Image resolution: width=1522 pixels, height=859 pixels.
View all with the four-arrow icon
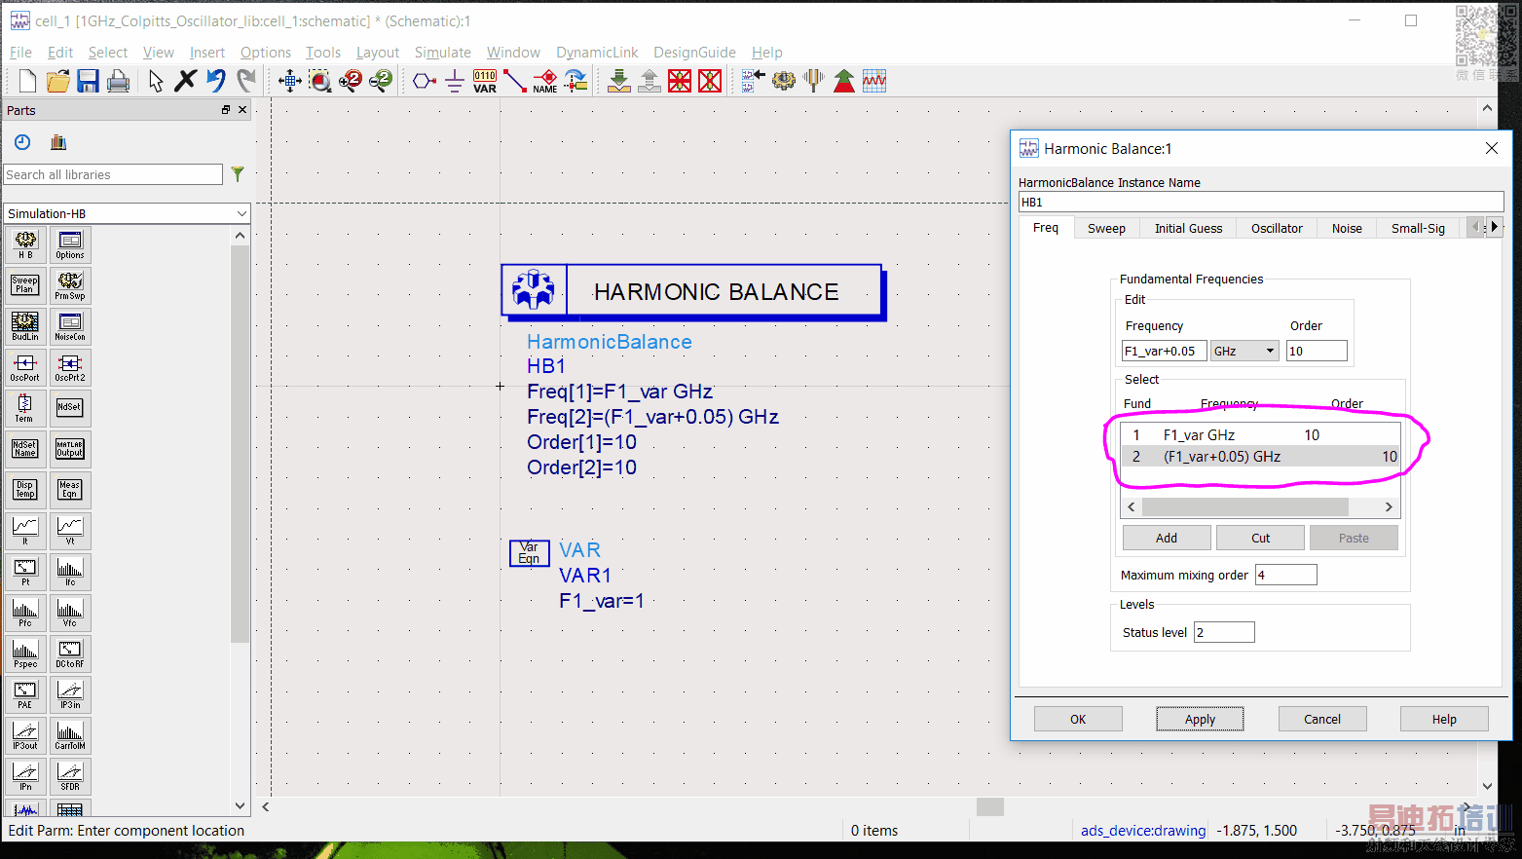289,81
